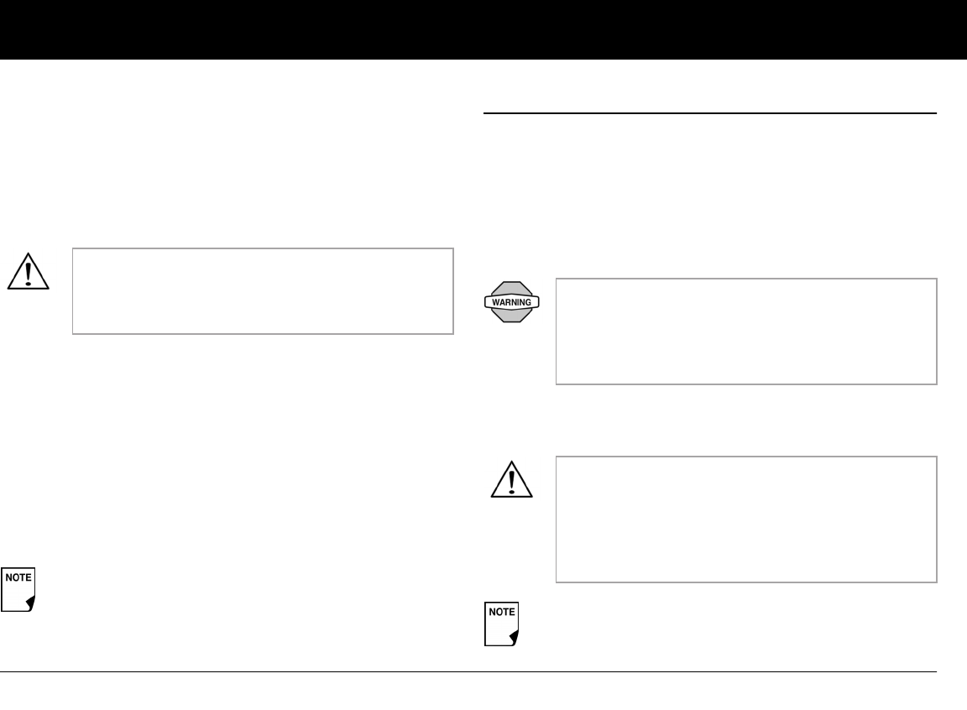Click the exclamation mark inside the left caution triangle
967x710 pixels.
click(29, 274)
